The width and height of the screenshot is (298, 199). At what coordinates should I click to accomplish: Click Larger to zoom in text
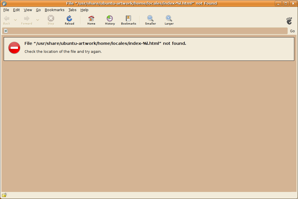[x=169, y=20]
